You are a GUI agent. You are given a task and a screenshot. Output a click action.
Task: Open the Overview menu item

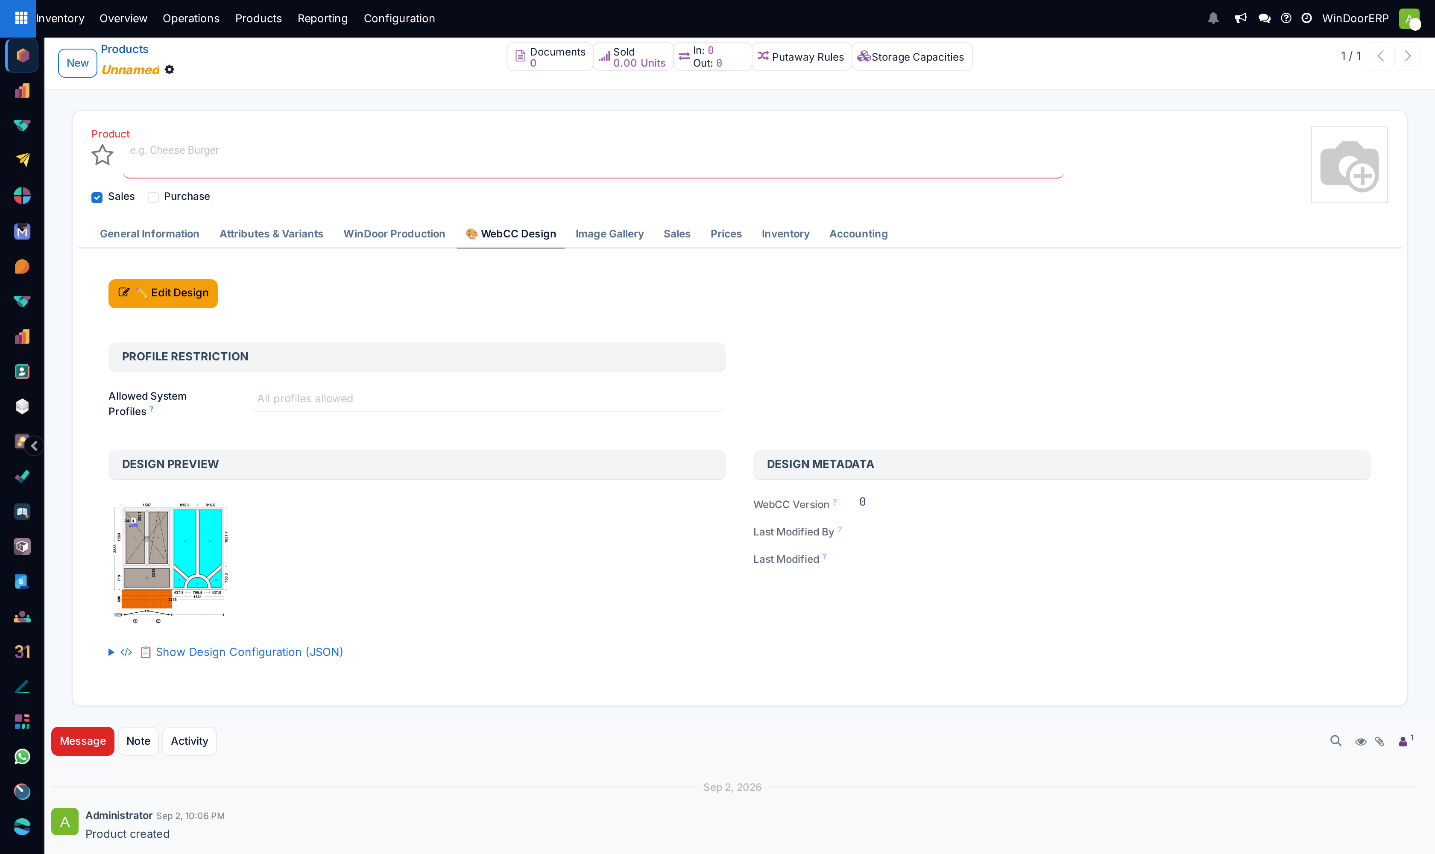click(123, 18)
